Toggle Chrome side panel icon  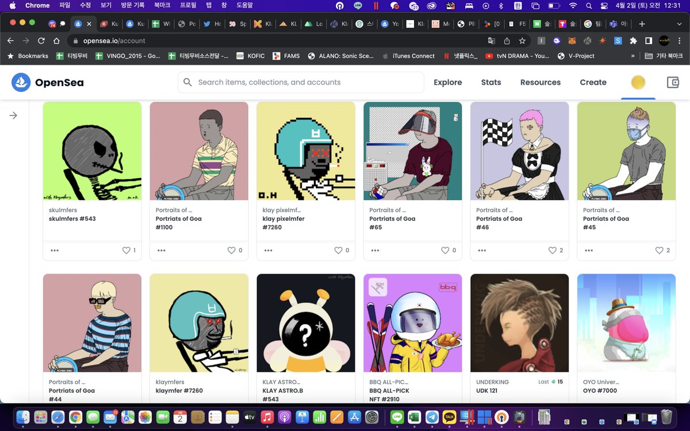[648, 41]
